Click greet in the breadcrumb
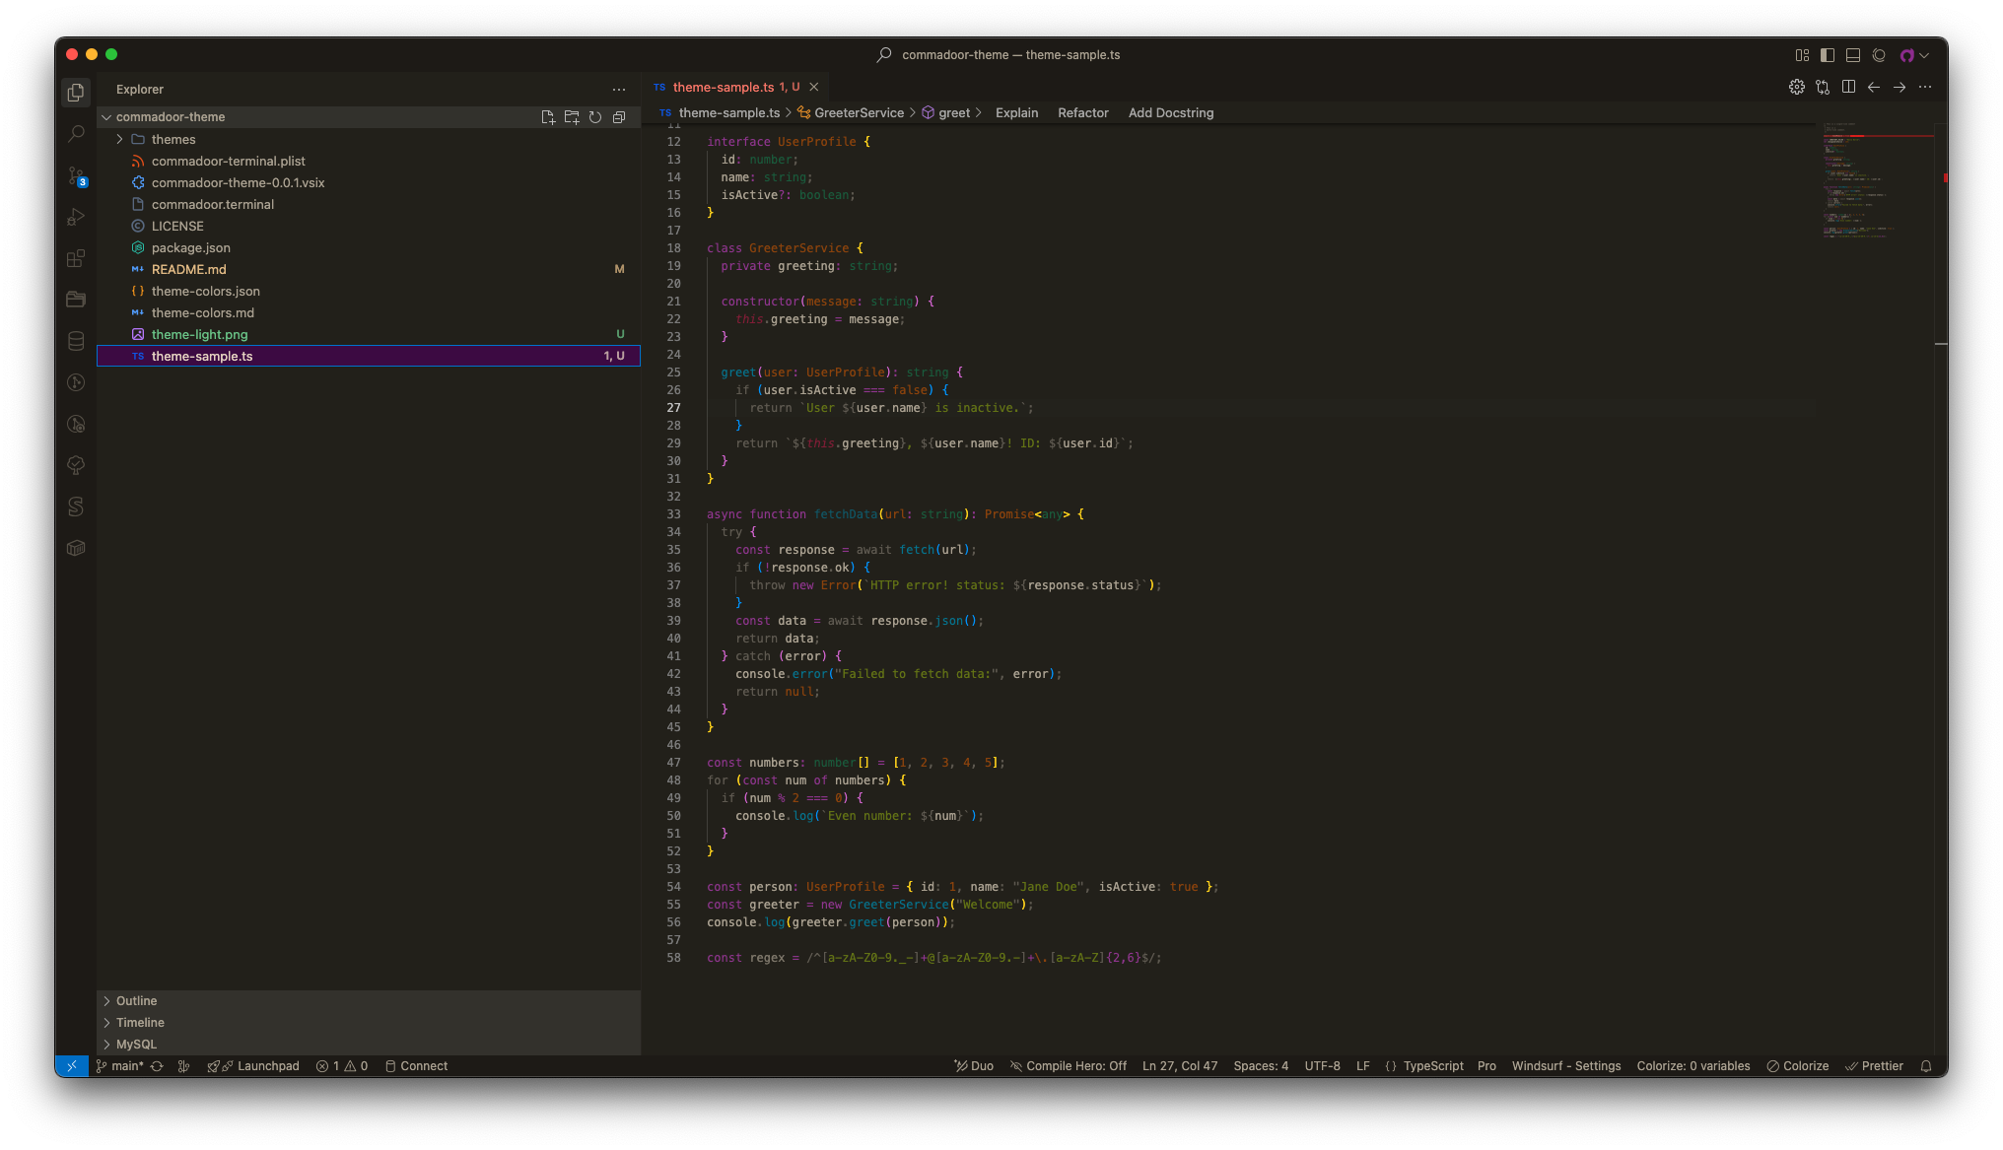 point(945,113)
